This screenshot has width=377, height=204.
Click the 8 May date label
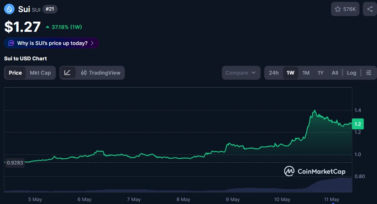[x=183, y=199]
